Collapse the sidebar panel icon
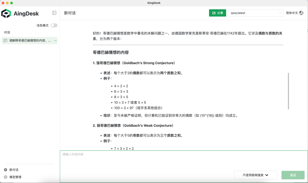Viewport: 308px width, 183px height. [54, 13]
